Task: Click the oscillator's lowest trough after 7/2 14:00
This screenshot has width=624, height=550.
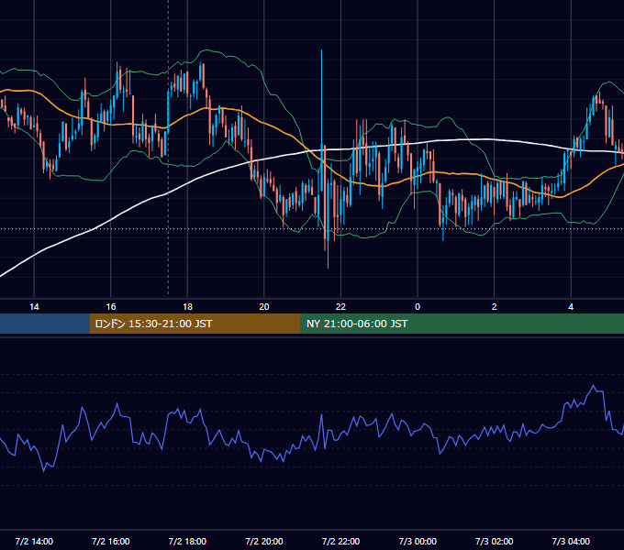Action: (x=44, y=471)
